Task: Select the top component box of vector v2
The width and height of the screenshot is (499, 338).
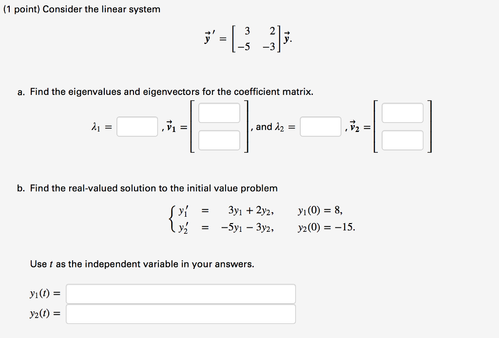Action: click(x=403, y=113)
